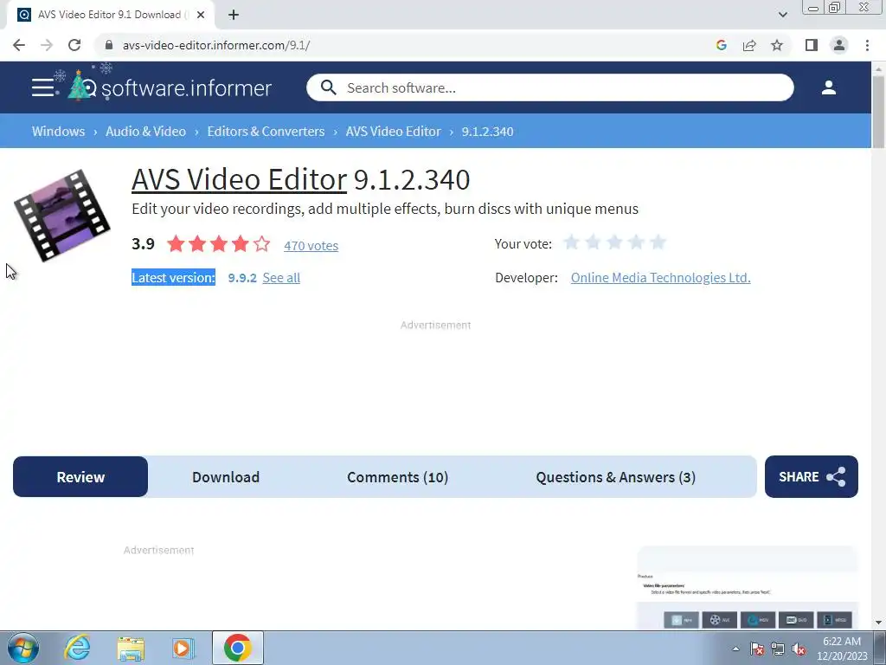Click the browser address bar URL
The height and width of the screenshot is (665, 886).
[x=216, y=45]
